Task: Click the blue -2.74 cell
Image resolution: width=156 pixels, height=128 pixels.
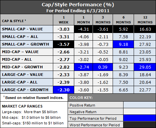Action: [83, 67]
